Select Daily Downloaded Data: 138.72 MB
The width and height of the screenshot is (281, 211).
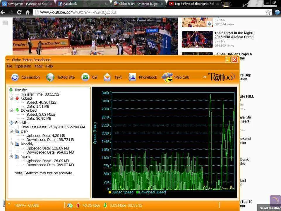tap(50, 139)
